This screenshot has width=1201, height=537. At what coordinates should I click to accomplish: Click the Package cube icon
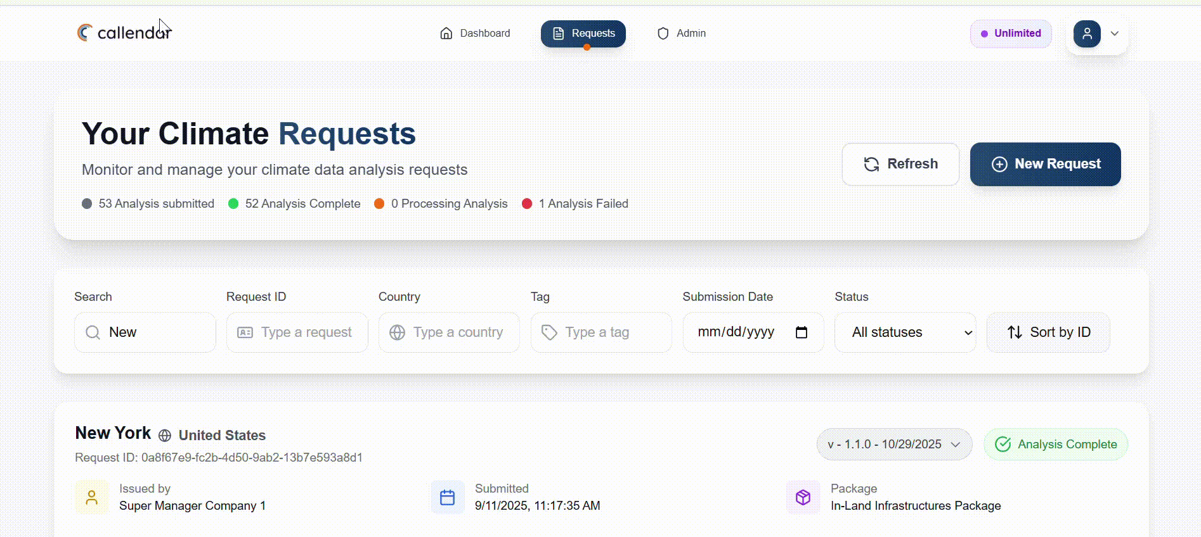tap(803, 497)
